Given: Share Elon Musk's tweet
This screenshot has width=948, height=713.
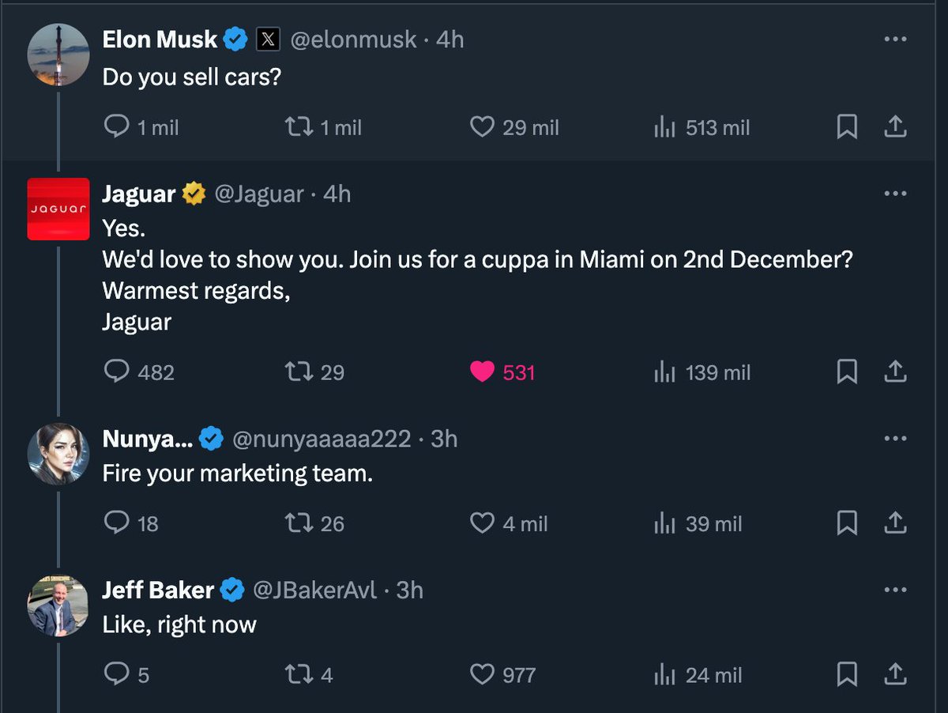Looking at the screenshot, I should click(895, 127).
